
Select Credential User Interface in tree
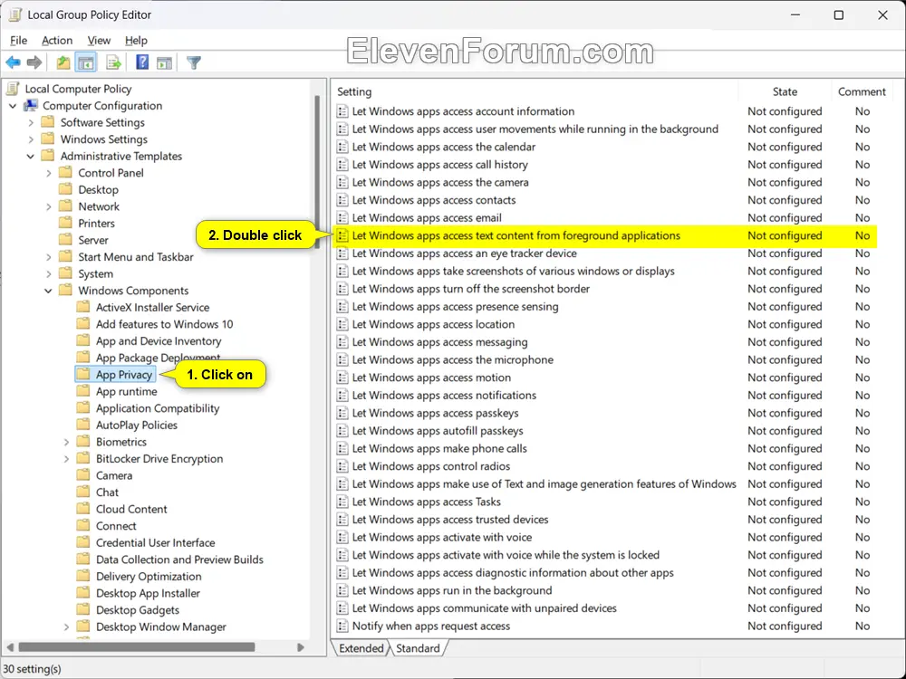coord(155,542)
